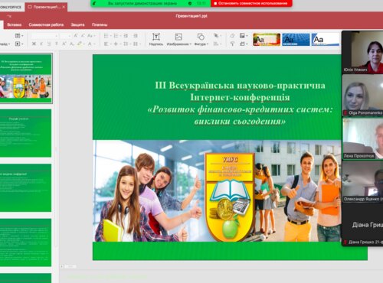The image size is (383, 283).
Task: Insert an image with Изображение button
Action: [178, 39]
